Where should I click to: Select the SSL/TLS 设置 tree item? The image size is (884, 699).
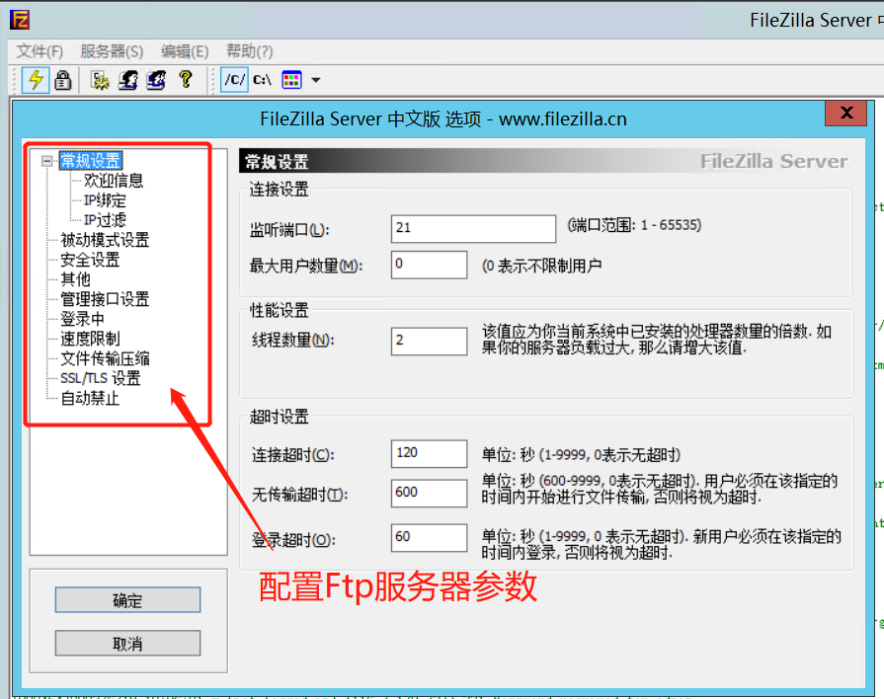point(101,378)
